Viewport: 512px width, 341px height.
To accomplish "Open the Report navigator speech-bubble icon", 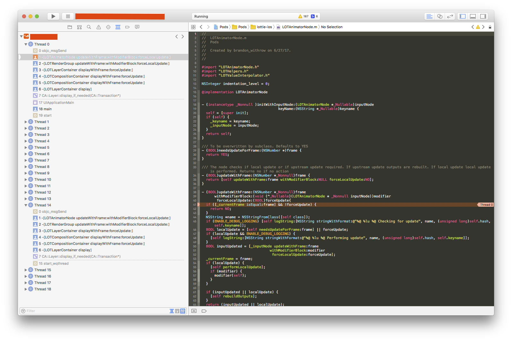I will click(x=137, y=27).
